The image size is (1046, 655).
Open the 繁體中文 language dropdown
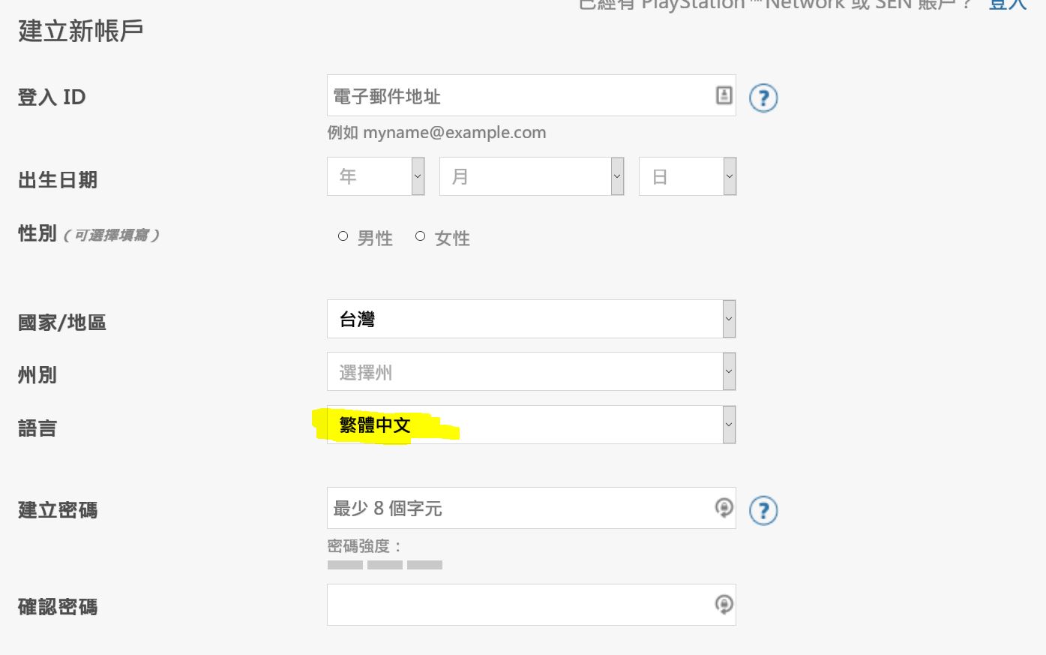click(531, 425)
